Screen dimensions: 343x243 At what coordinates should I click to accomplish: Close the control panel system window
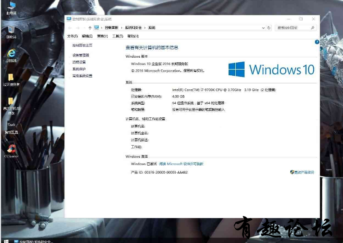[x=313, y=19]
